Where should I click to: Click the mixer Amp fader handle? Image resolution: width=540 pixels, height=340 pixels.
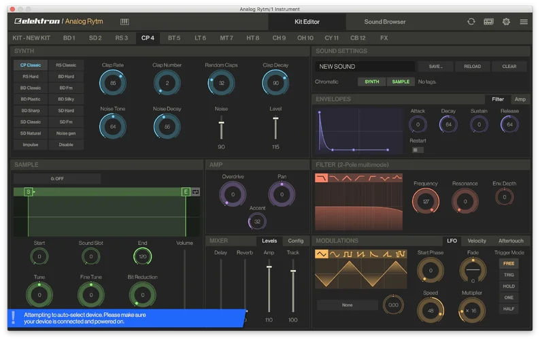click(269, 267)
